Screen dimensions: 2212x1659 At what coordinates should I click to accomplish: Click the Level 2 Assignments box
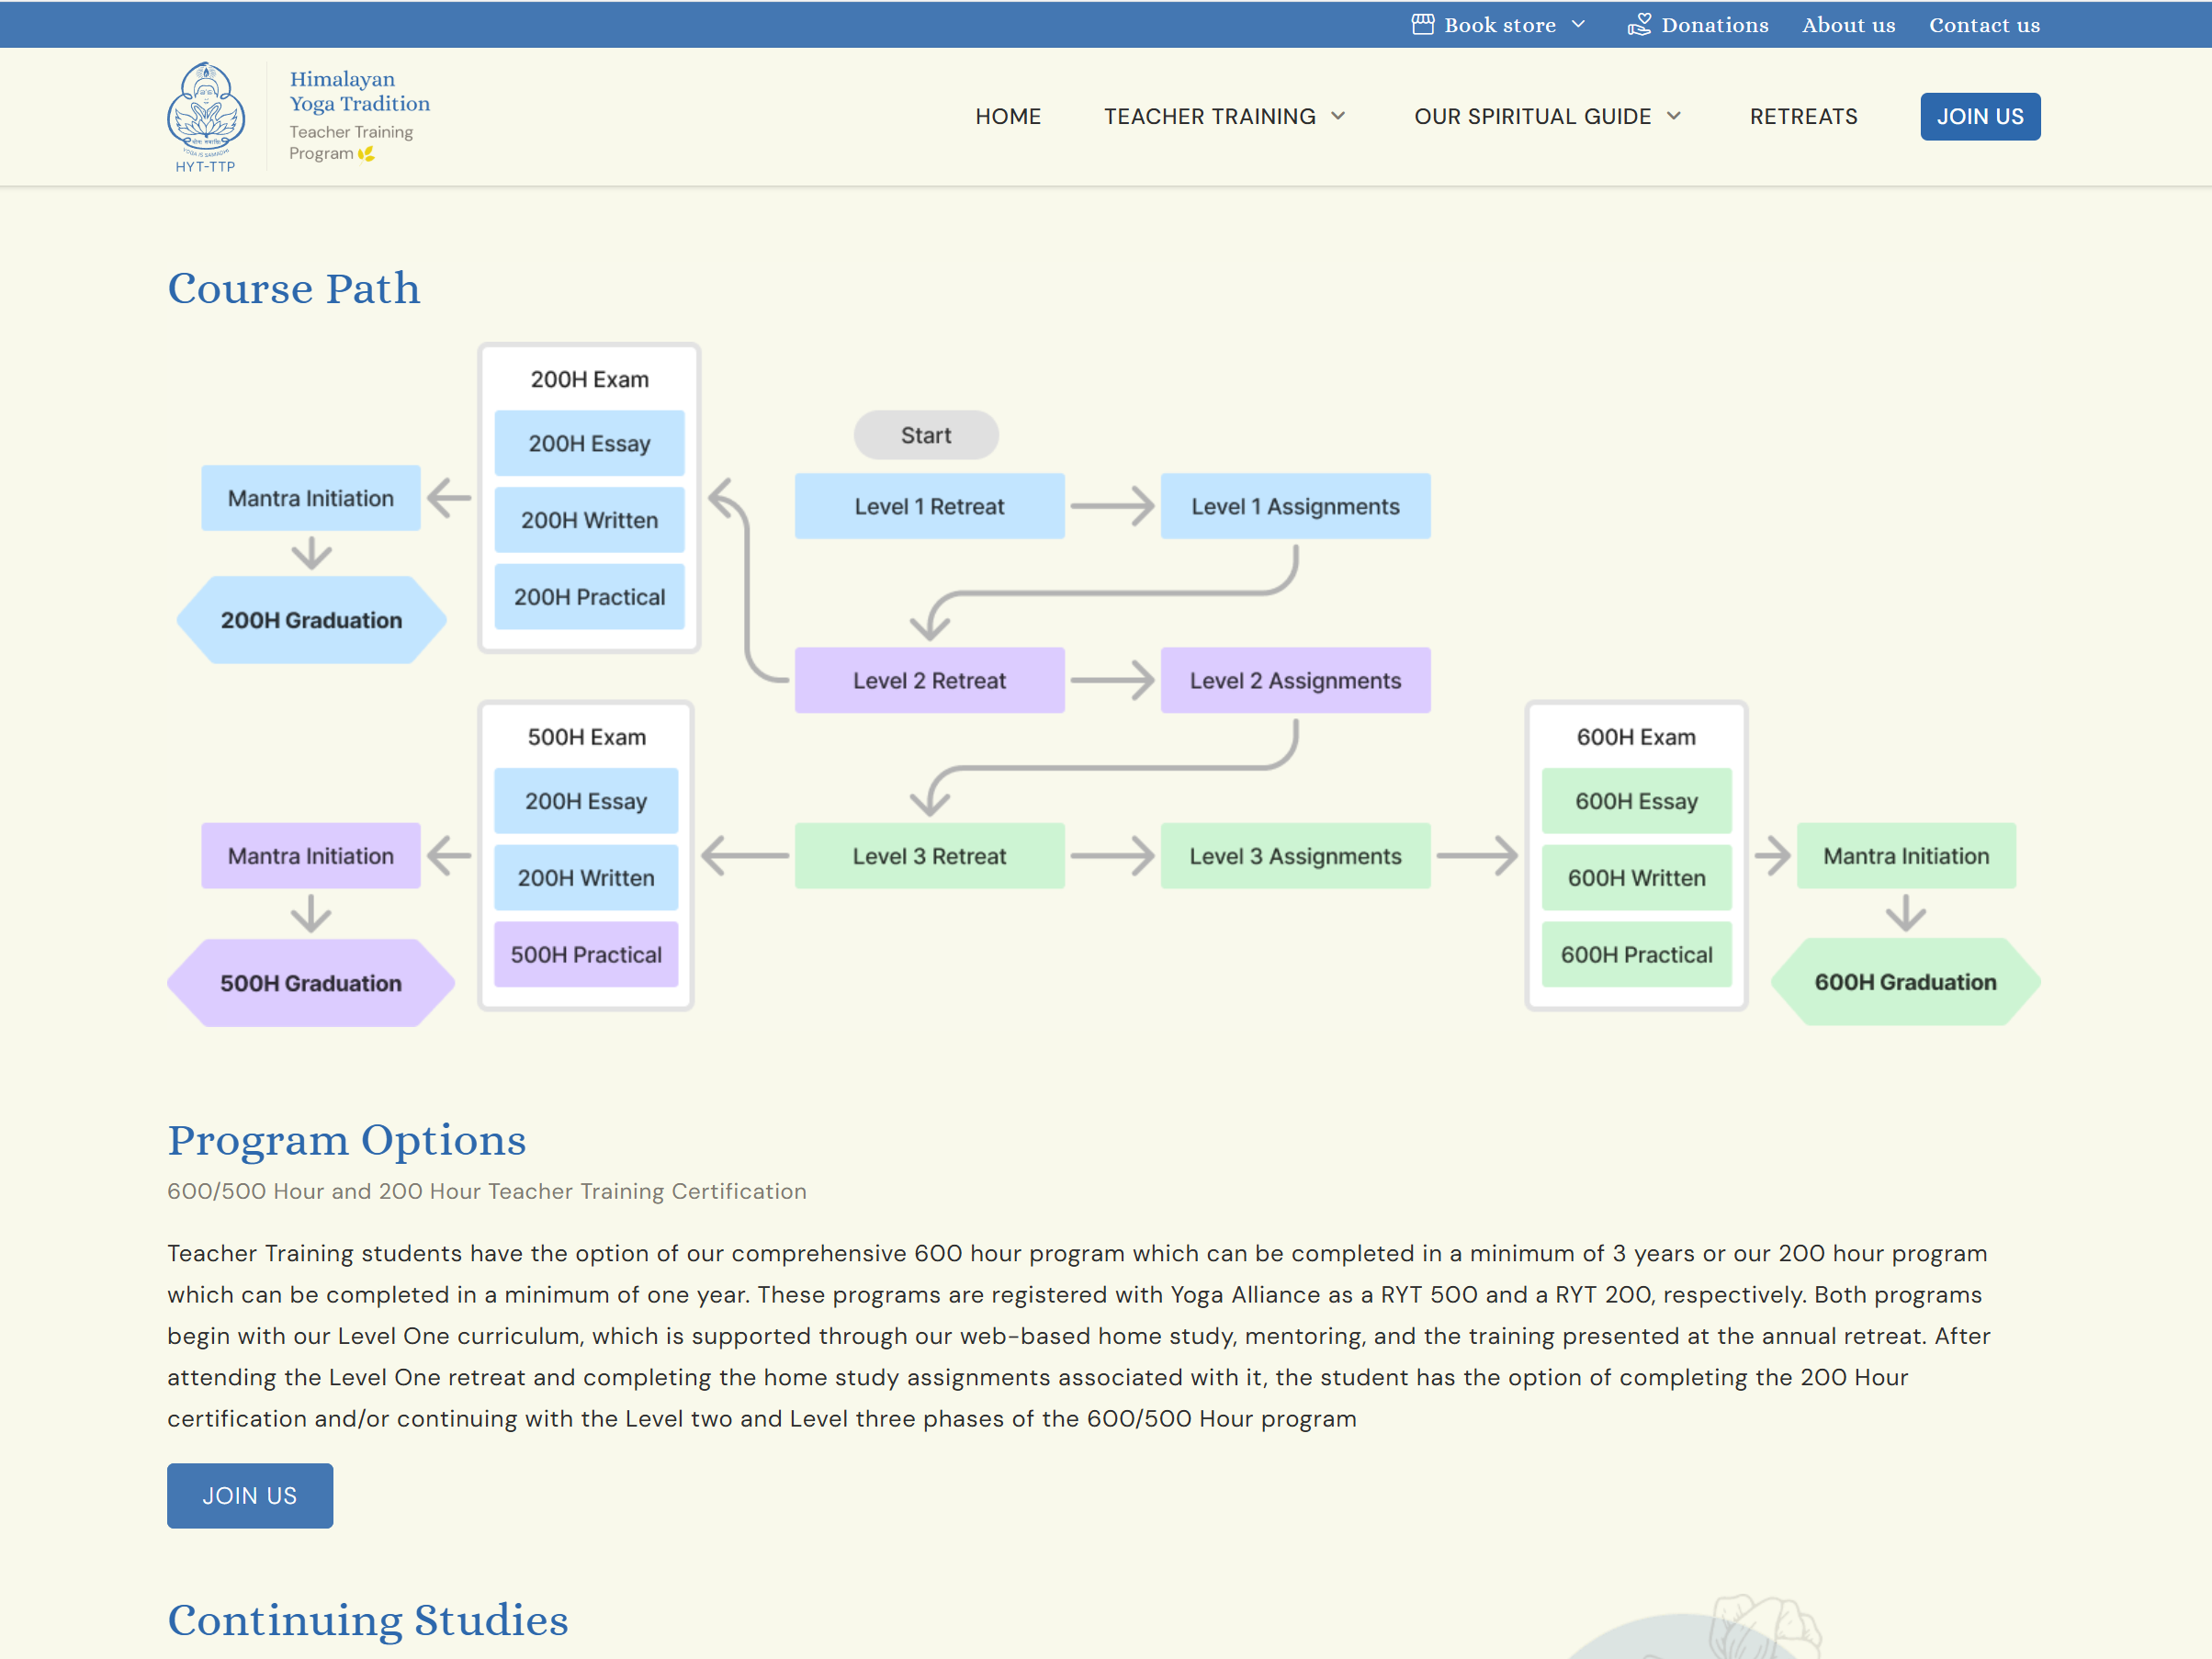pyautogui.click(x=1295, y=680)
